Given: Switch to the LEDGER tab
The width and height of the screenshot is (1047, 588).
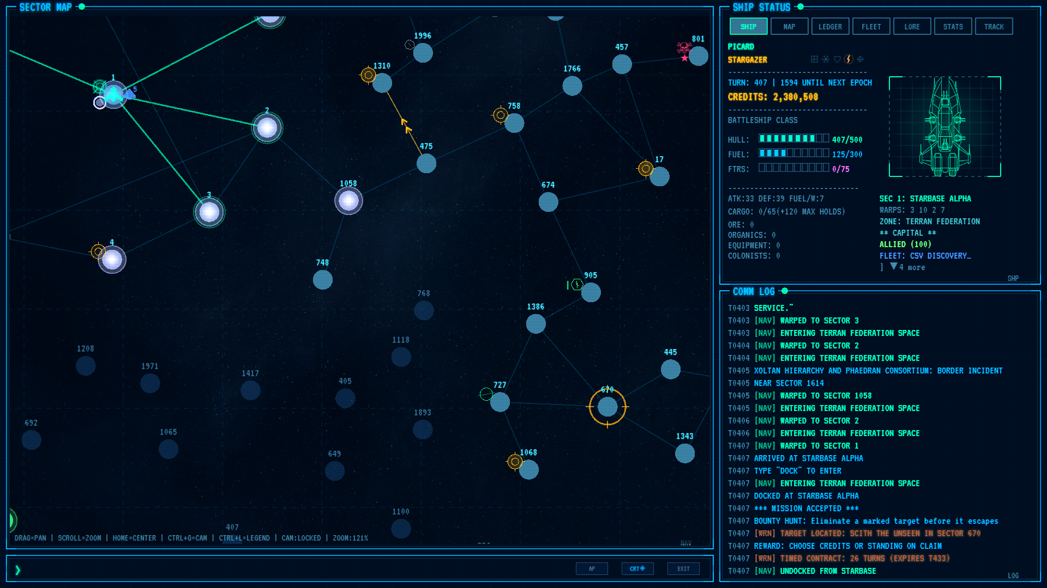Looking at the screenshot, I should (830, 26).
